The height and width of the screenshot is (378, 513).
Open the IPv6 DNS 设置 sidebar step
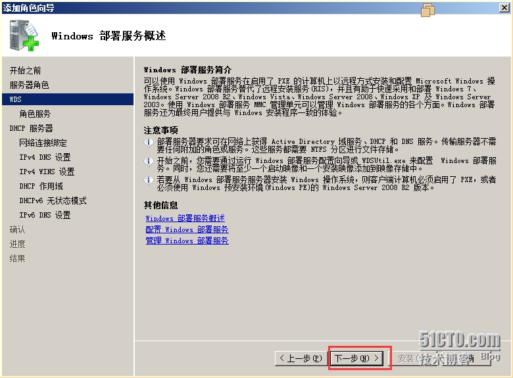coord(45,215)
